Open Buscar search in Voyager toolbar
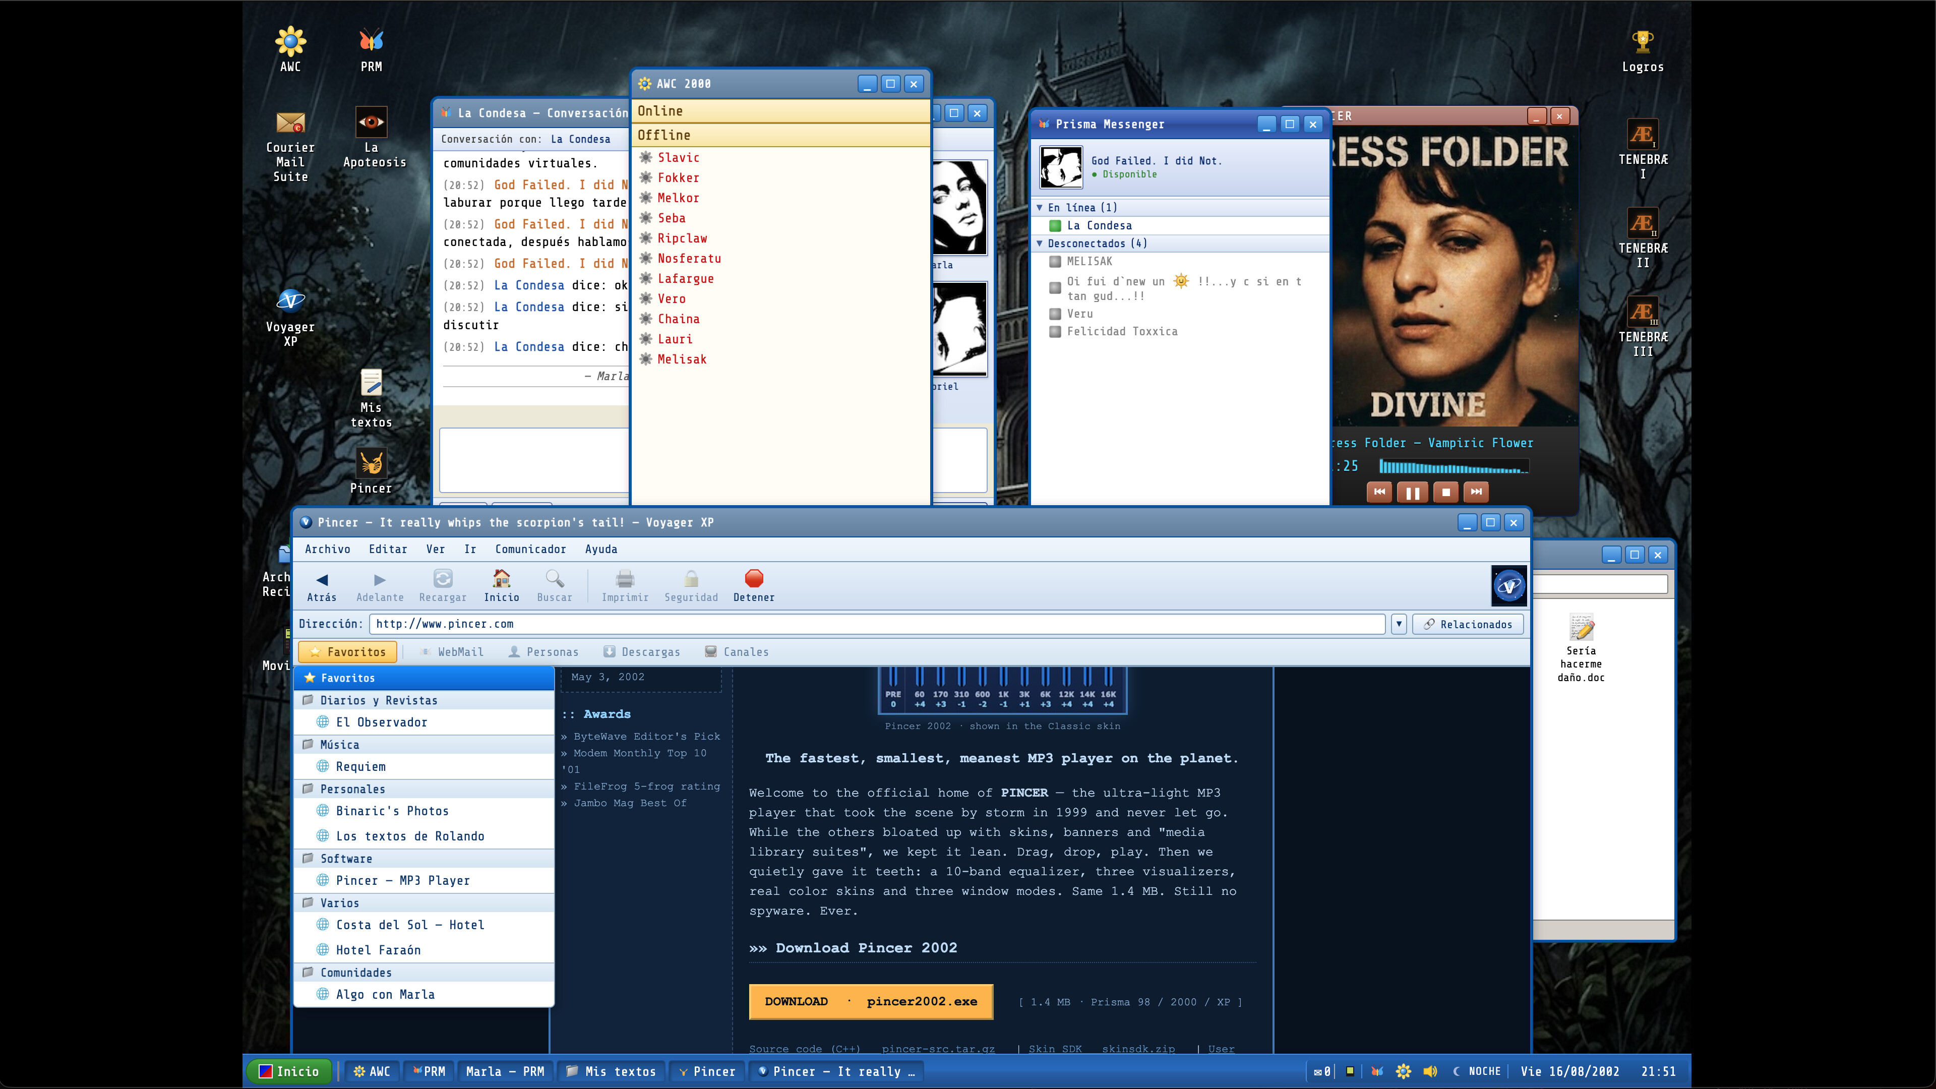 pyautogui.click(x=555, y=586)
